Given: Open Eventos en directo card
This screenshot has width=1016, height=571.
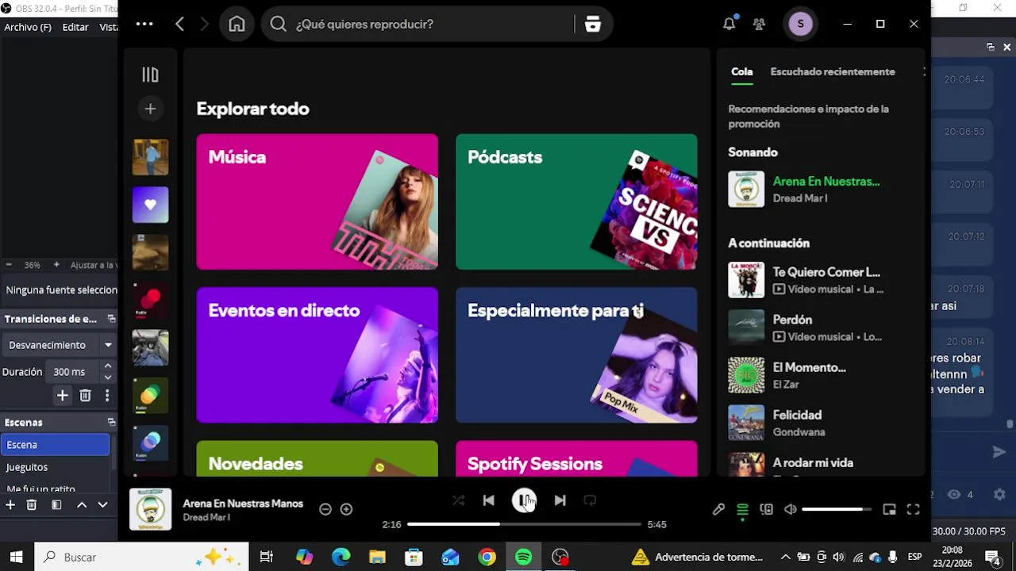Looking at the screenshot, I should click(317, 354).
